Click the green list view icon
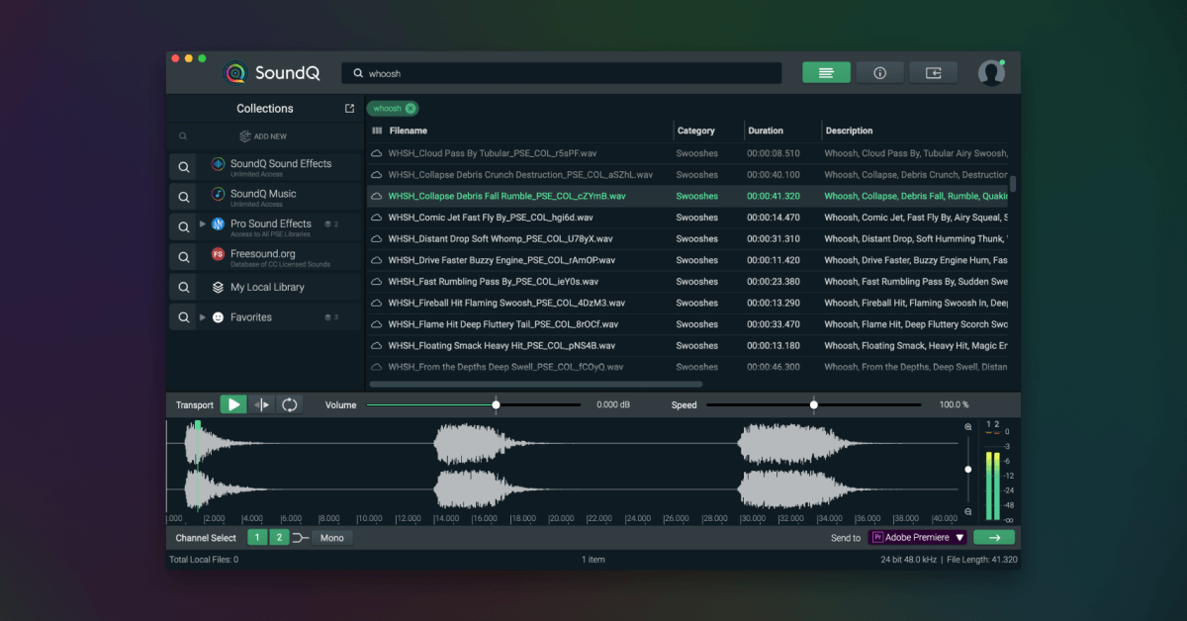The width and height of the screenshot is (1187, 621). (826, 71)
